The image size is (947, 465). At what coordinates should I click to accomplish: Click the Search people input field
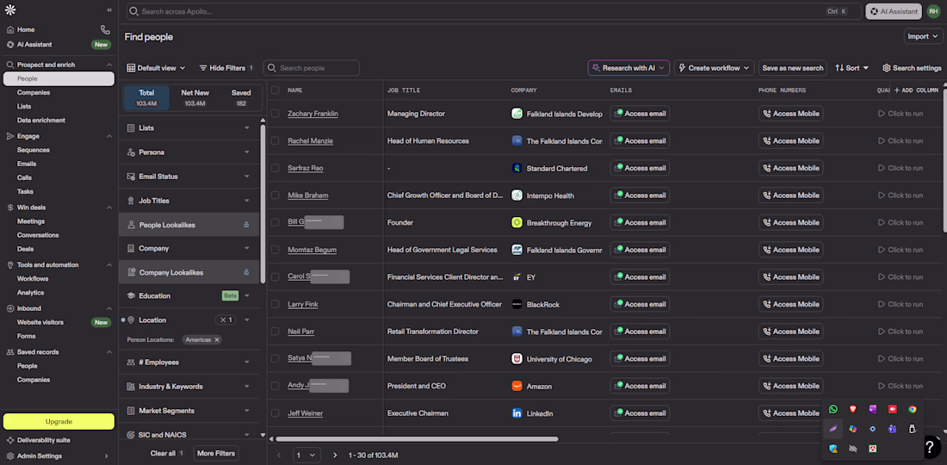[x=316, y=68]
